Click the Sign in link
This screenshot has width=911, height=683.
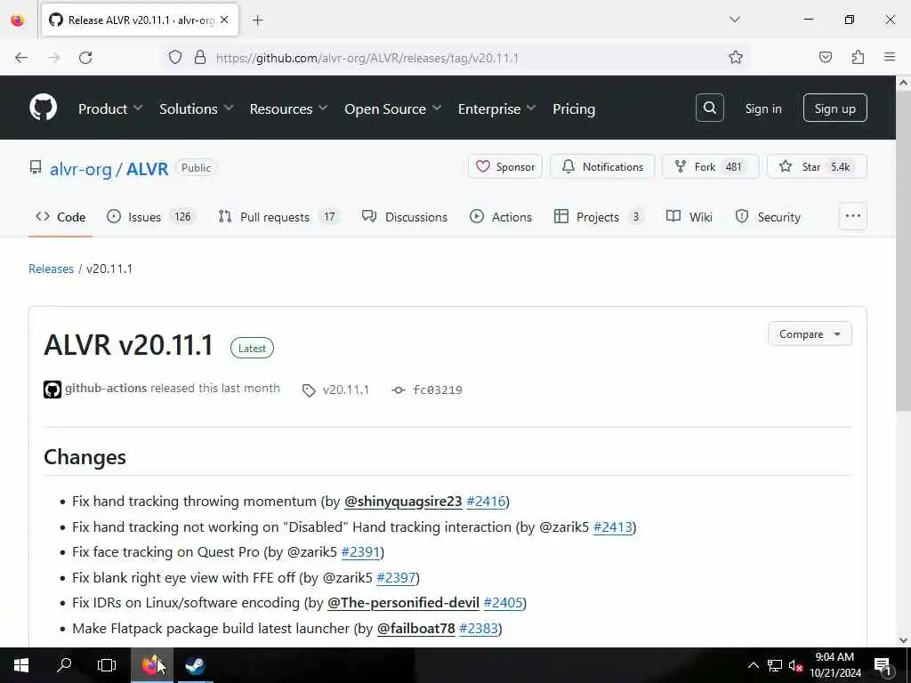click(762, 108)
